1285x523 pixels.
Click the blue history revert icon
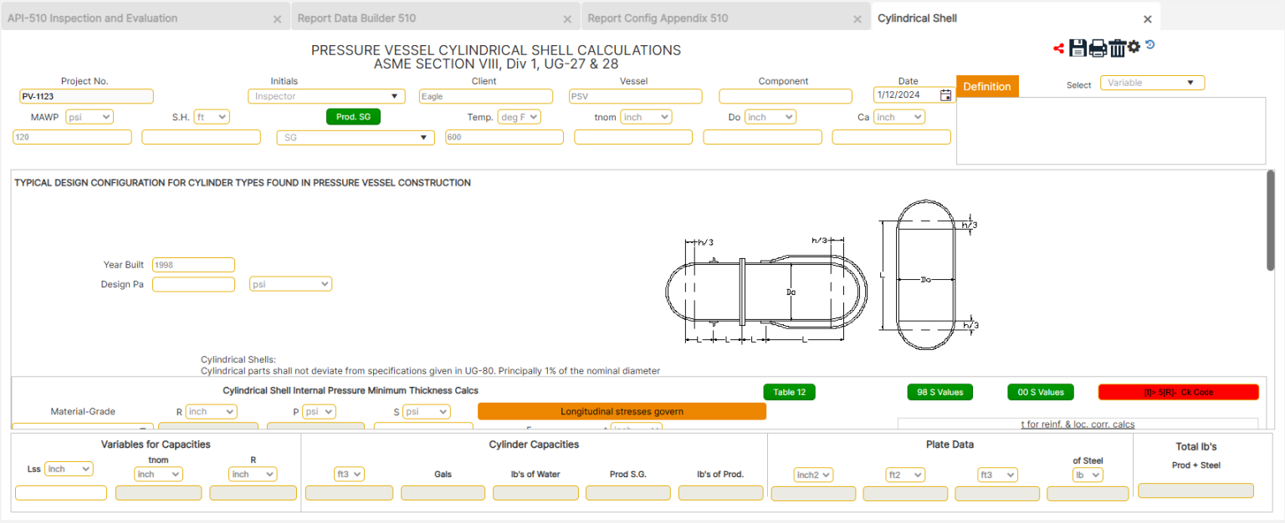[1150, 45]
